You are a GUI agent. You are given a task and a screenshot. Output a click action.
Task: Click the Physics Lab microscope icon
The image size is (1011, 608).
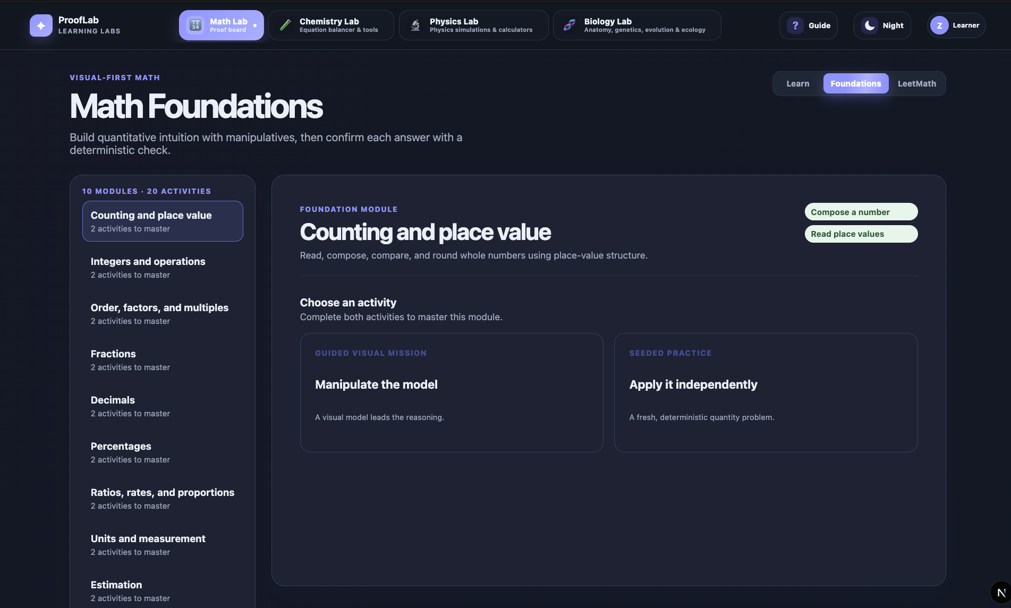coord(415,25)
